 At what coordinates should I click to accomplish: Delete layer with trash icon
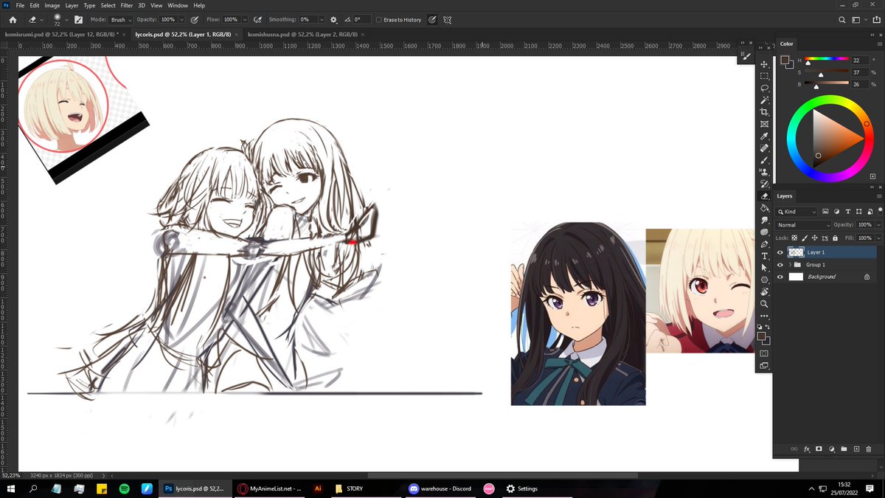[868, 449]
